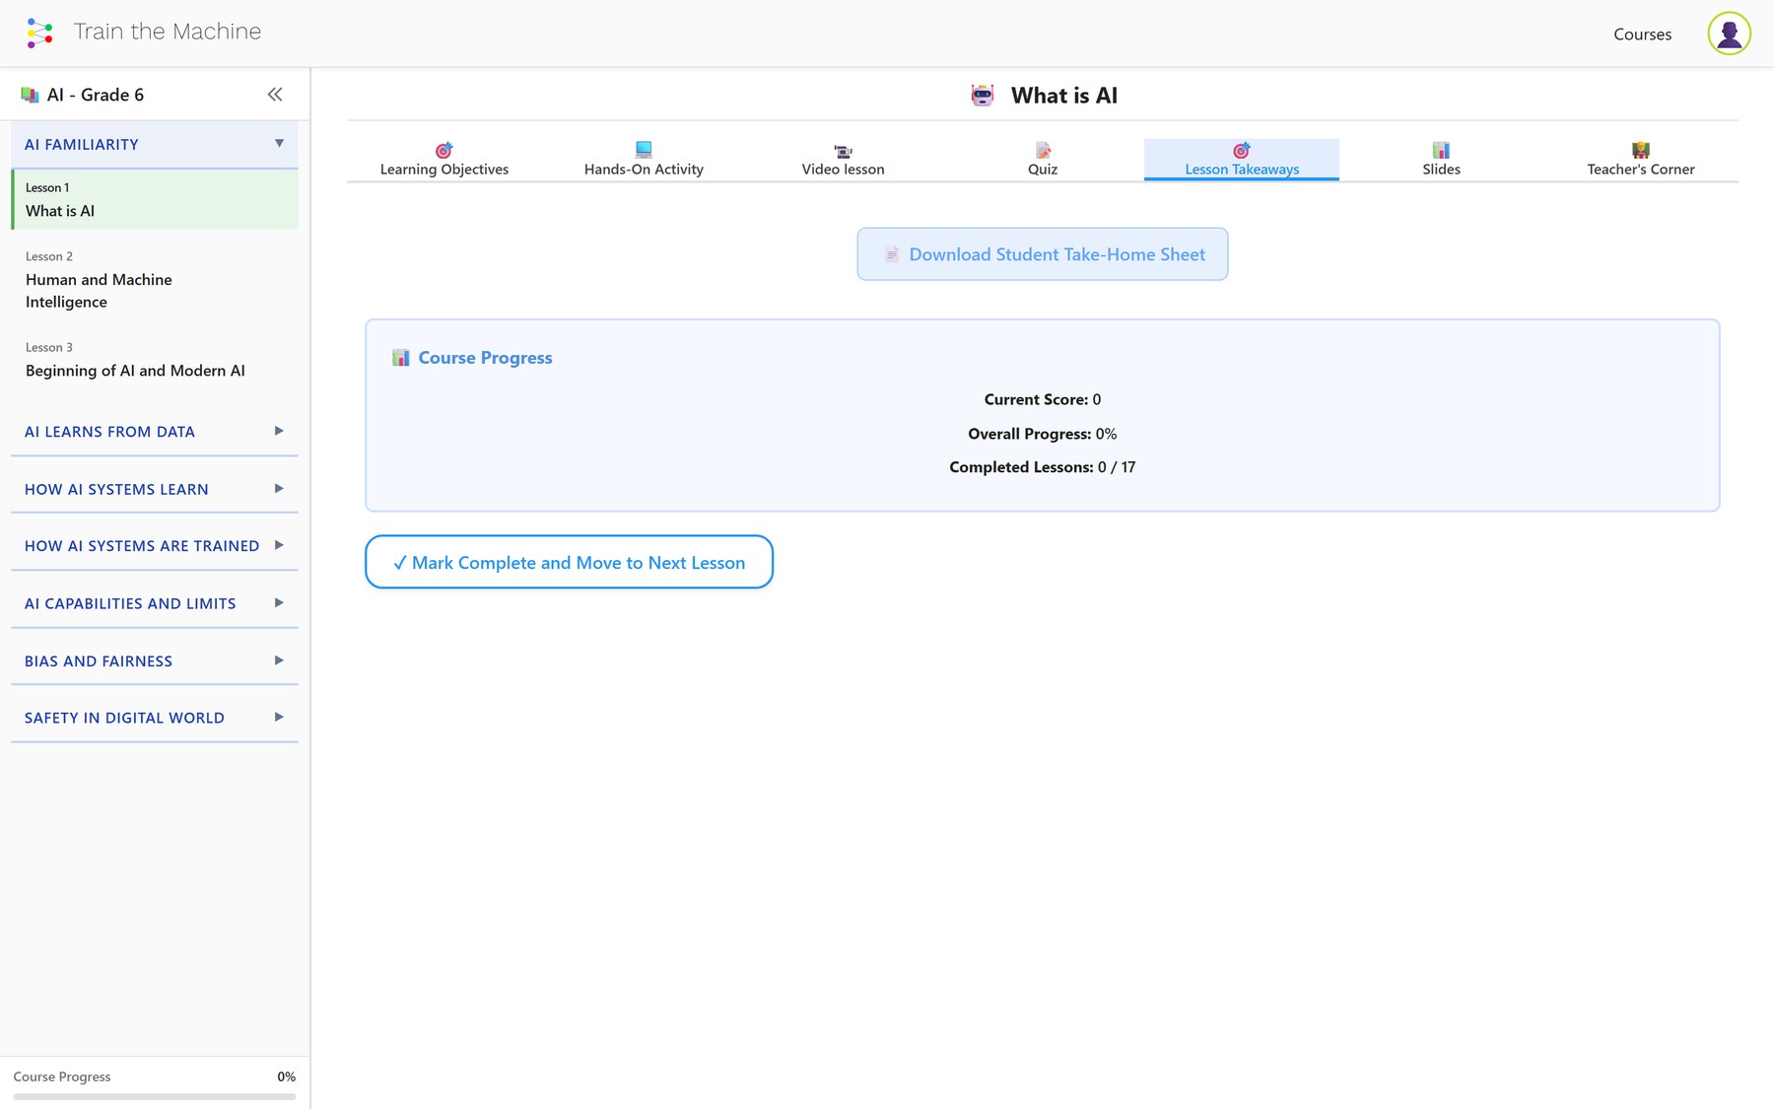Expand the How AI Systems Learn section
Image resolution: width=1774 pixels, height=1109 pixels.
(x=155, y=489)
